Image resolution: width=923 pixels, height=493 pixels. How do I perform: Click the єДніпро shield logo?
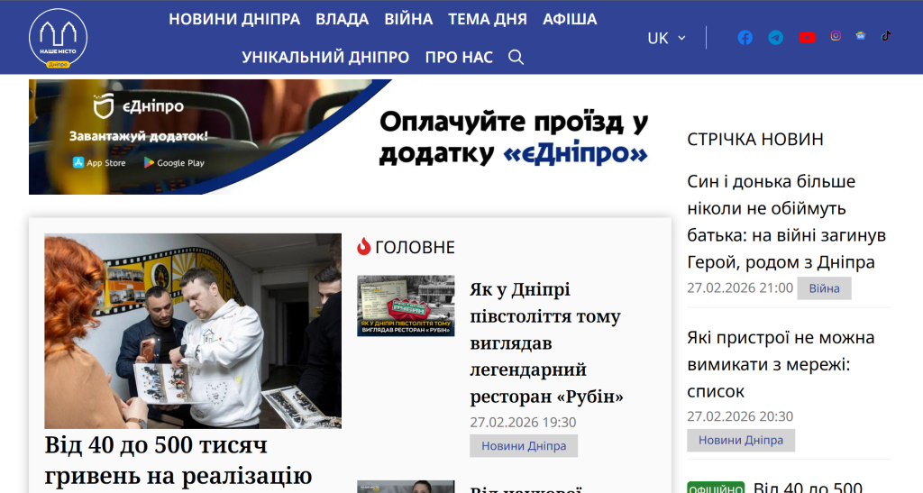104,106
